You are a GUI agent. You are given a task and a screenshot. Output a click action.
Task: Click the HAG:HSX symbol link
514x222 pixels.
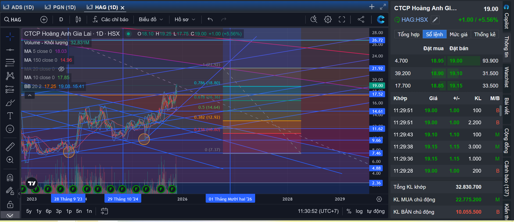coord(415,20)
